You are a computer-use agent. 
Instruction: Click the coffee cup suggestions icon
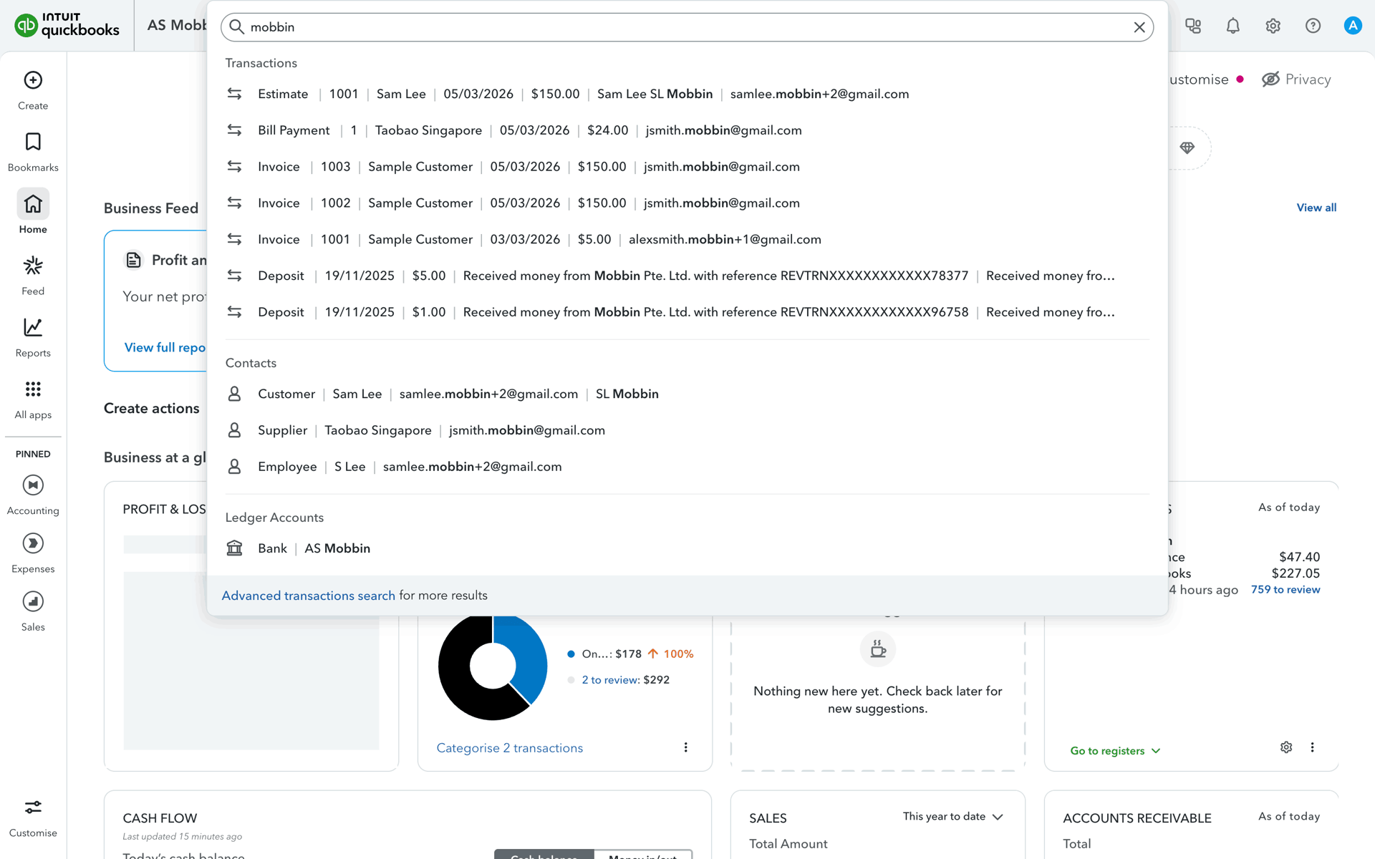(878, 649)
